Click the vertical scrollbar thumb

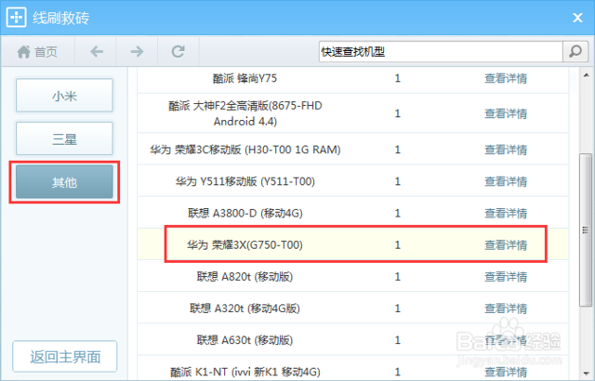point(586,230)
